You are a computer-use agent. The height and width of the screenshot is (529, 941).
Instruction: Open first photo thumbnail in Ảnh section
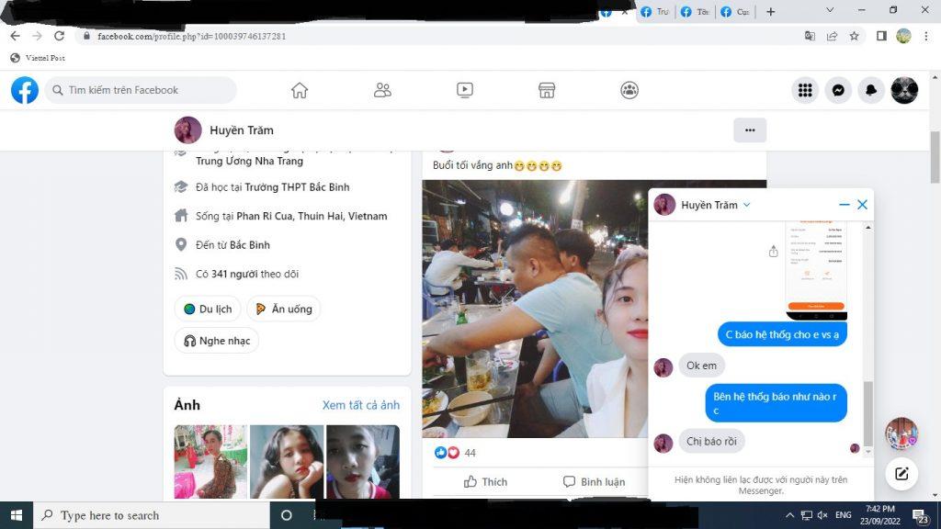pos(210,462)
